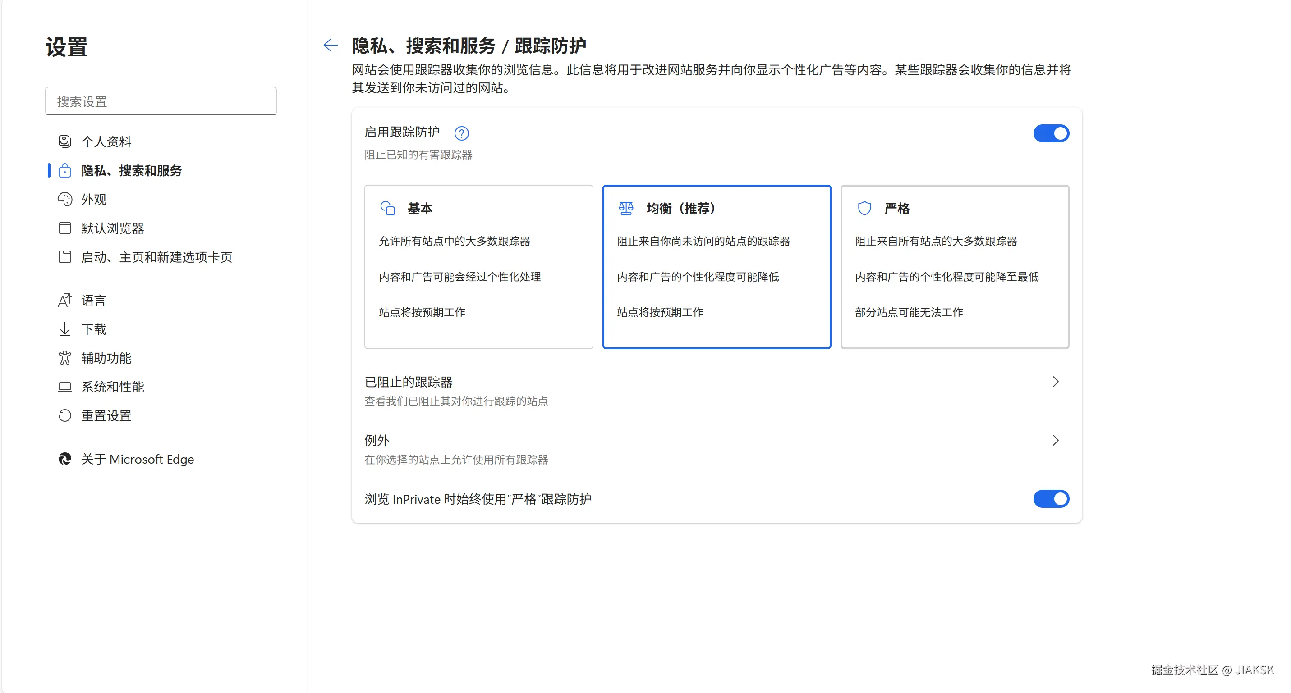
Task: Open 辅助功能 accessibility settings
Action: point(106,357)
